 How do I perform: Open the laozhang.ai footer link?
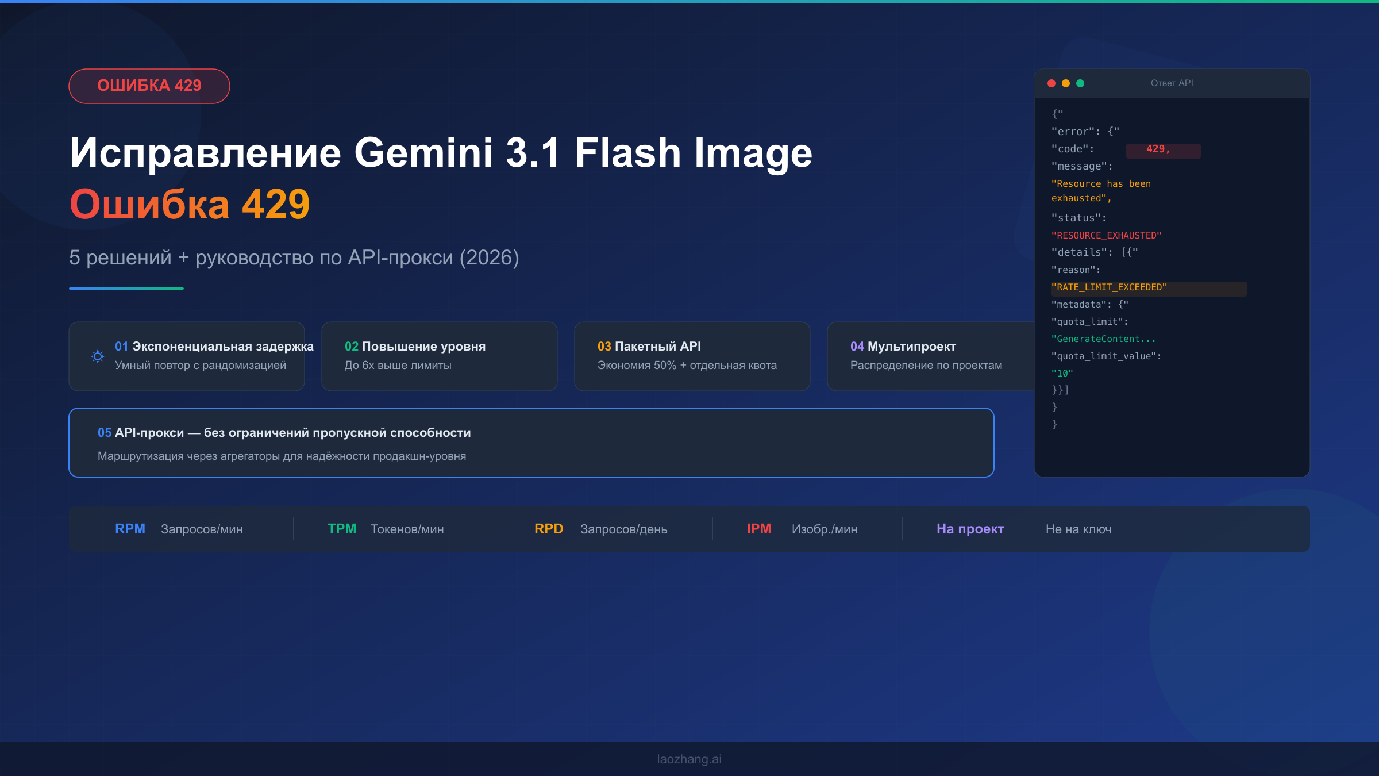[689, 758]
